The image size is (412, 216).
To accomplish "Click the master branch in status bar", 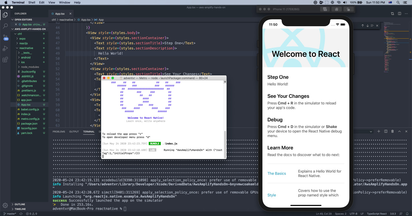I will point(10,214).
